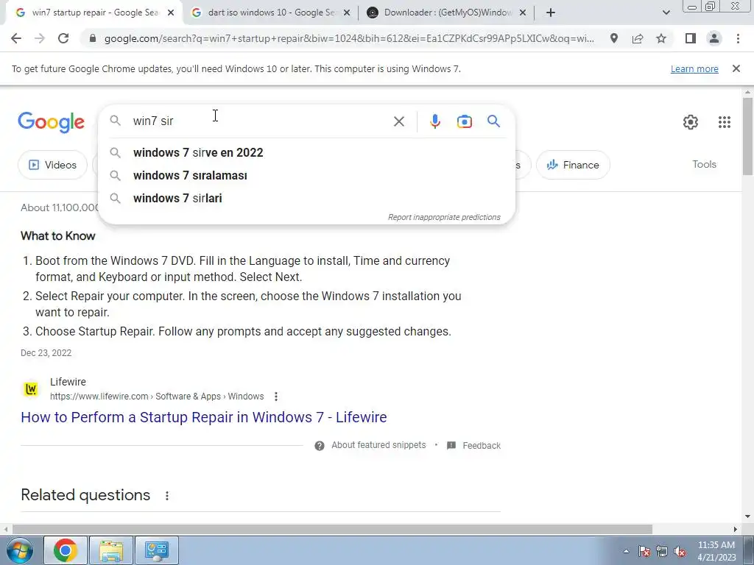Screen dimensions: 754x565
Task: Click 'About featured snippets'
Action: tap(378, 445)
